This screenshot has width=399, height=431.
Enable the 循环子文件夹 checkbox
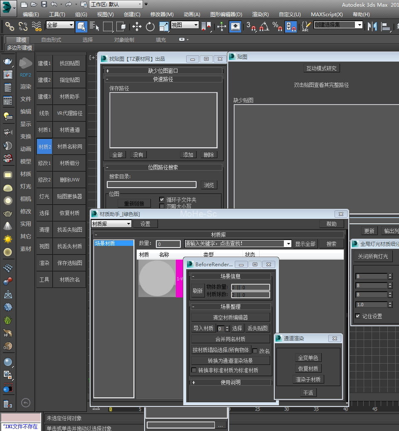(x=162, y=200)
